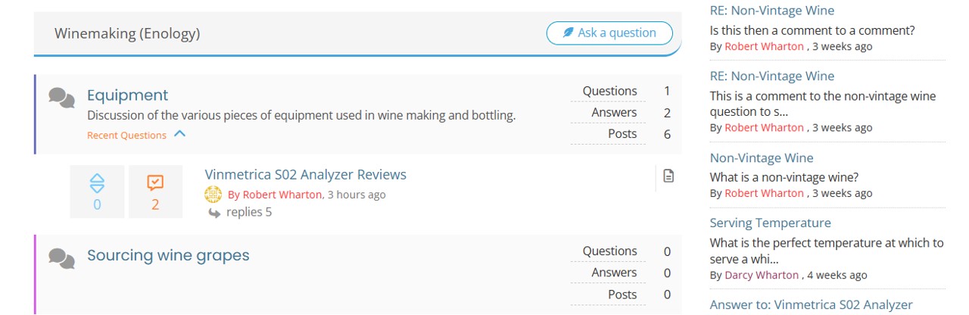Image resolution: width=969 pixels, height=315 pixels.
Task: Open the Equipment forum
Action: pyautogui.click(x=127, y=95)
